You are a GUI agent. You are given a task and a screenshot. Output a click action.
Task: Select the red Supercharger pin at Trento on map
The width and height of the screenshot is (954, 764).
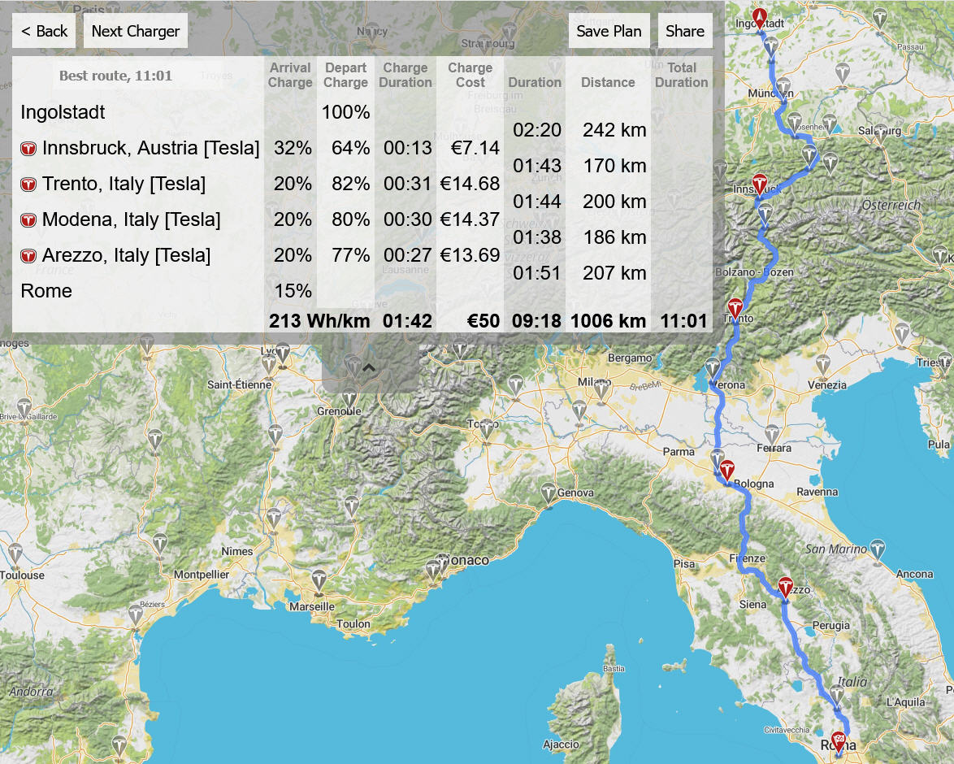(735, 309)
